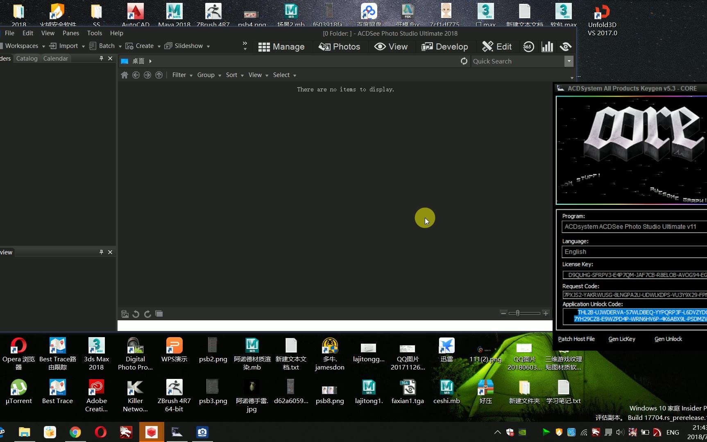Go forward with the right arrow icon

click(147, 75)
